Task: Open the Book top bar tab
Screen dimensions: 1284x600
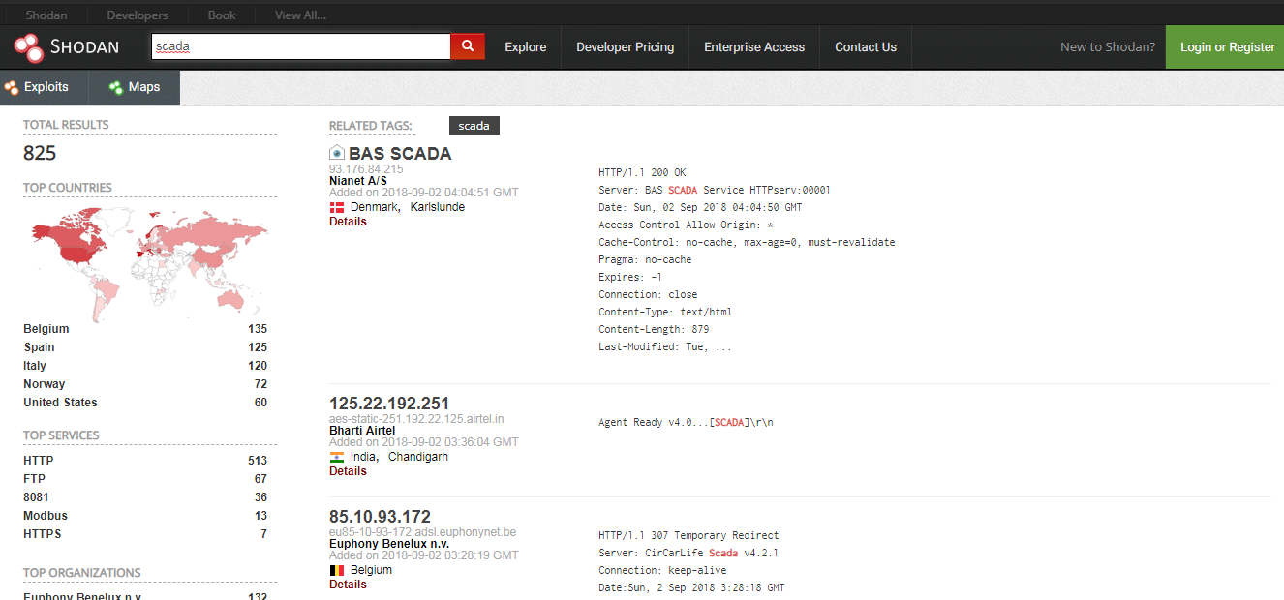Action: click(x=222, y=15)
